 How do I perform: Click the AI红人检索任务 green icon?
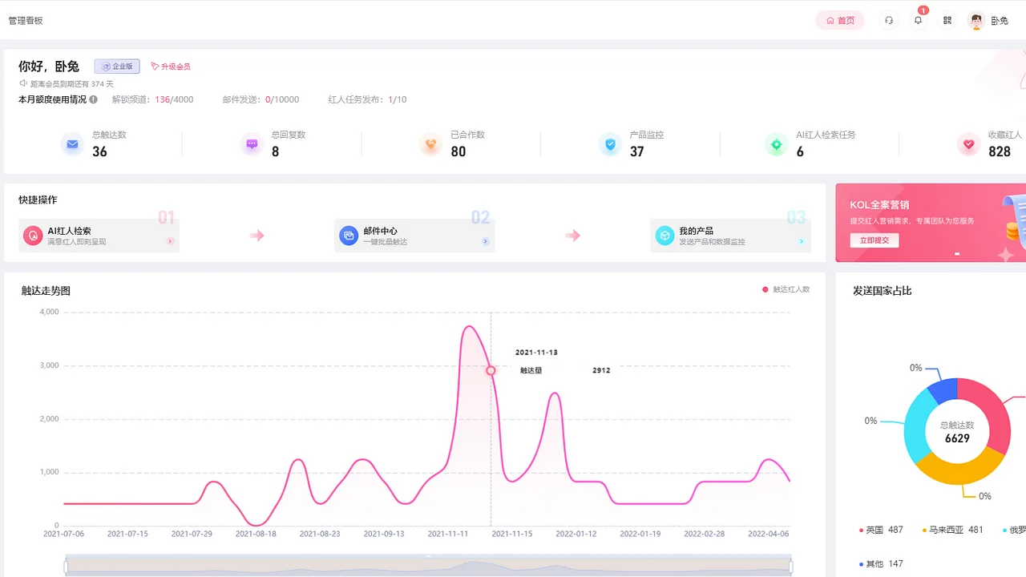pos(776,145)
